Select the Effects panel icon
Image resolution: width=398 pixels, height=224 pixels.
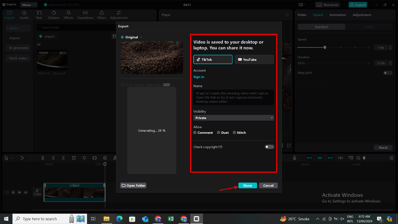point(68,15)
